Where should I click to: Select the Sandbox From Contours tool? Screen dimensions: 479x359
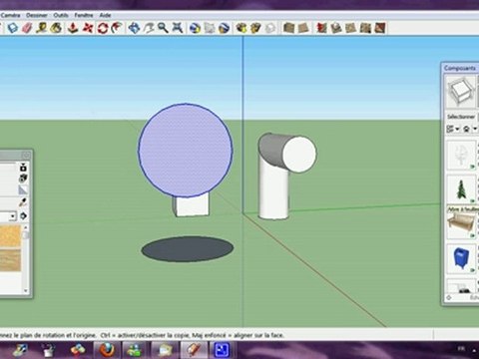(x=288, y=28)
